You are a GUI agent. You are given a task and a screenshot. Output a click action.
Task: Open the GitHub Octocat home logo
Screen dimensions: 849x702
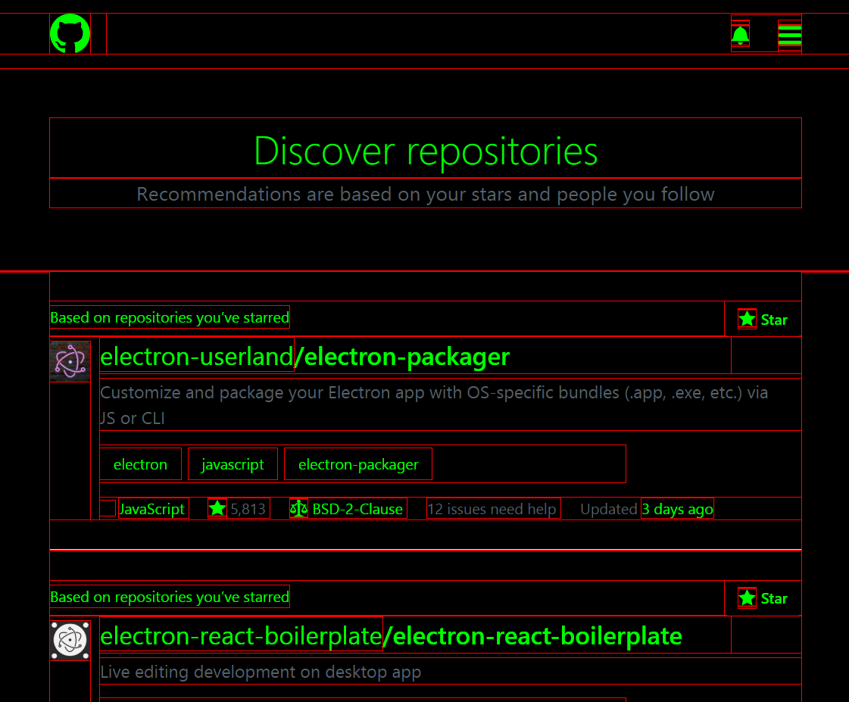[x=70, y=33]
